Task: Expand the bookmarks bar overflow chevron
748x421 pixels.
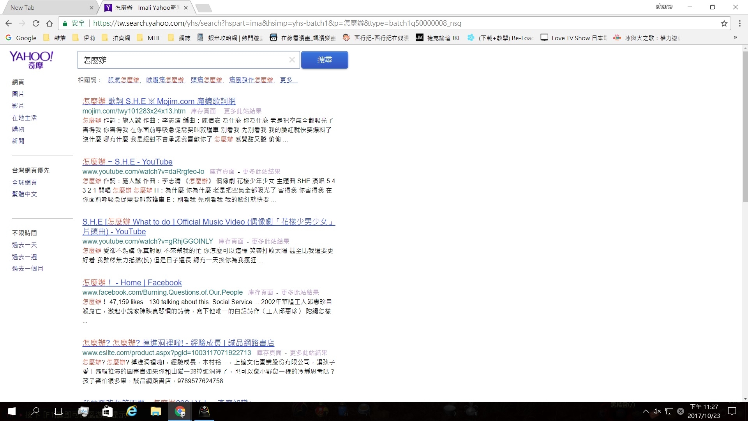Action: tap(735, 37)
